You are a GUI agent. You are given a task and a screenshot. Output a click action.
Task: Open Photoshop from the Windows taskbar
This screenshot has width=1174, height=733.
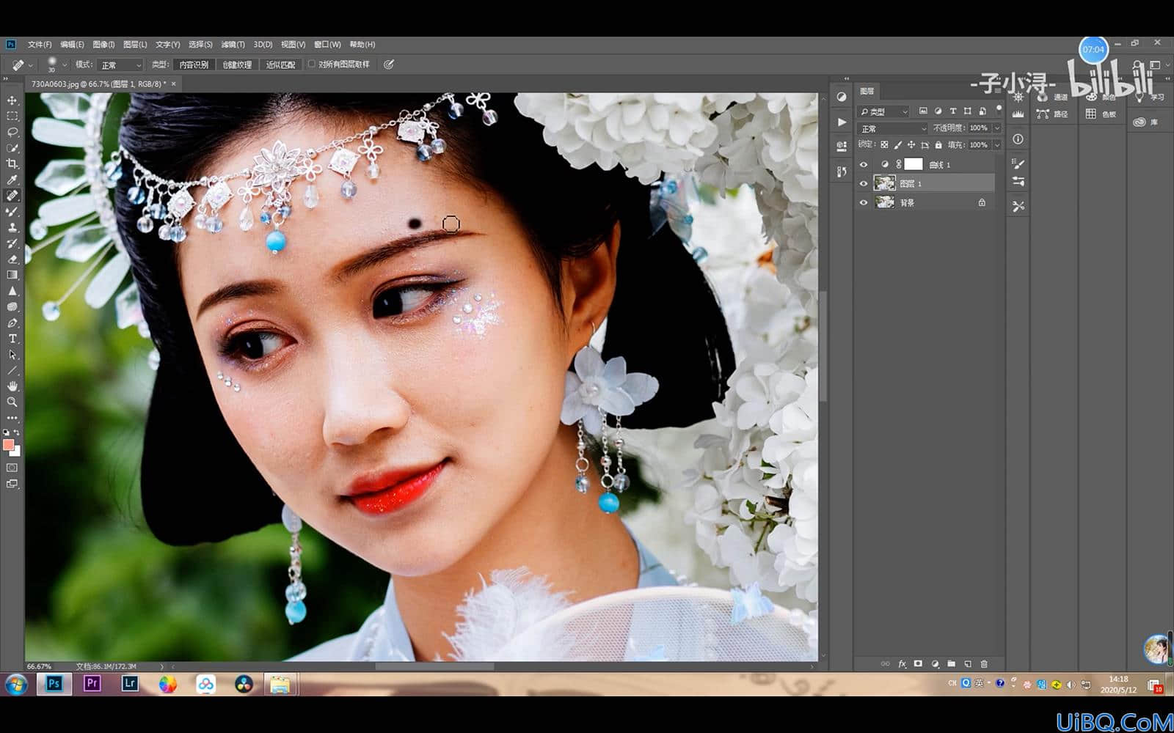click(54, 684)
